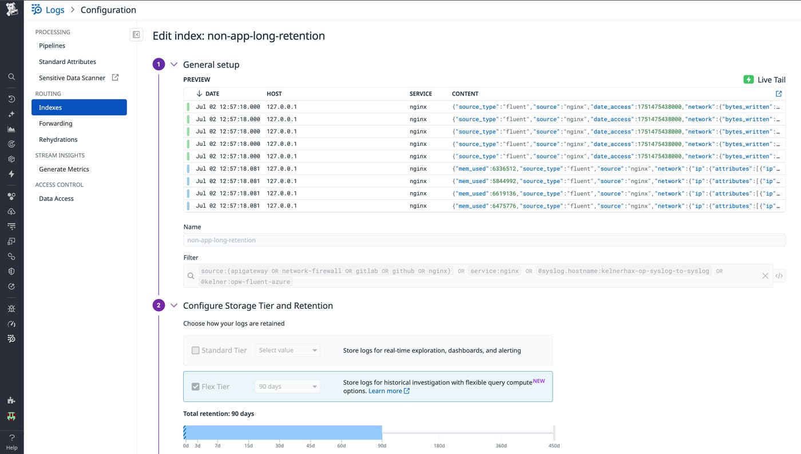Image resolution: width=801 pixels, height=454 pixels.
Task: Disable the Flex Tier checkbox
Action: pyautogui.click(x=195, y=386)
